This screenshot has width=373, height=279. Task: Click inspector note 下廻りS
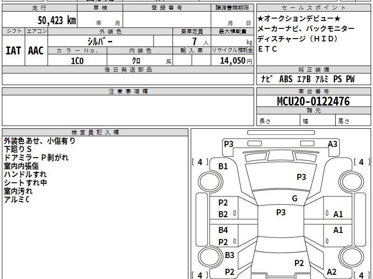(x=18, y=149)
